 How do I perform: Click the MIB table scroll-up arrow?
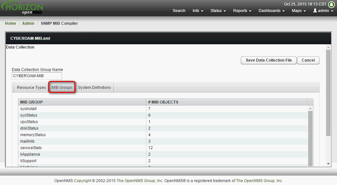pos(310,108)
